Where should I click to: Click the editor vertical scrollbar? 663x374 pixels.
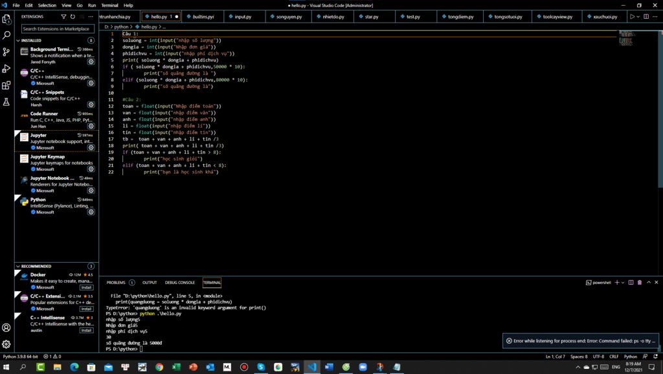[x=660, y=110]
